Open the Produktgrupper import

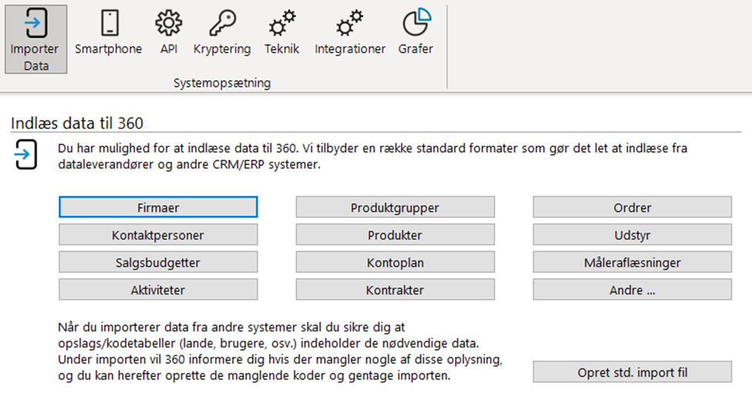click(x=395, y=207)
